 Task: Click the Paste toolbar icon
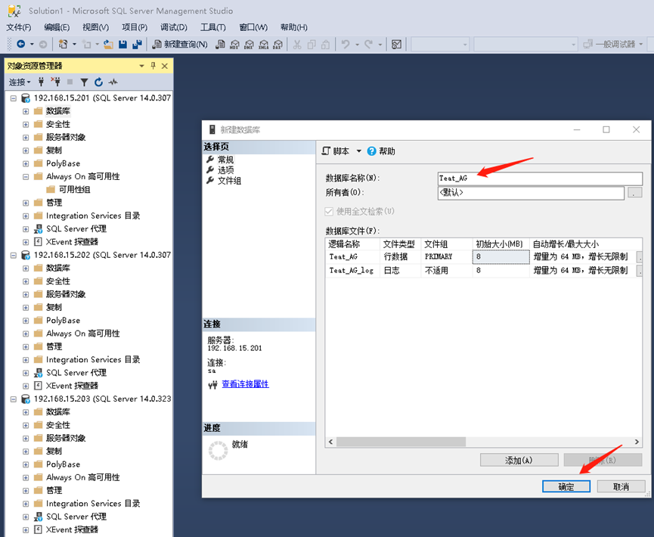pyautogui.click(x=325, y=44)
